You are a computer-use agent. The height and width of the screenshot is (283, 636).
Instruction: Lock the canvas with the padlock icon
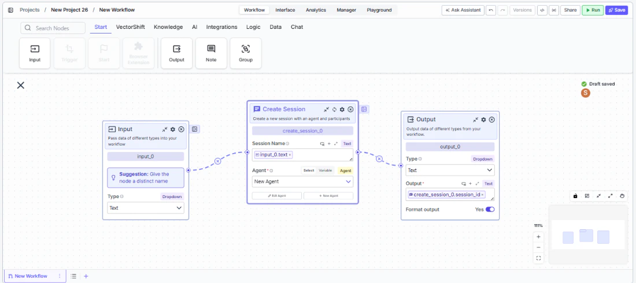pos(575,196)
